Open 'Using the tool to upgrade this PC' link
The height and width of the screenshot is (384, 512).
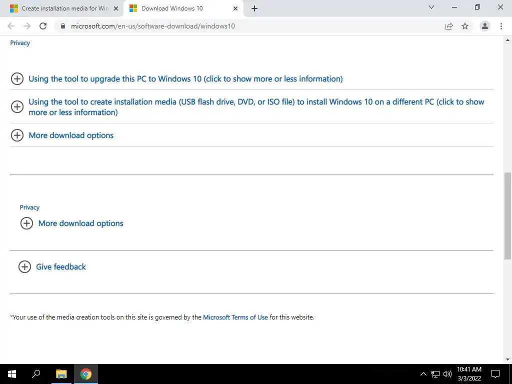(x=185, y=78)
